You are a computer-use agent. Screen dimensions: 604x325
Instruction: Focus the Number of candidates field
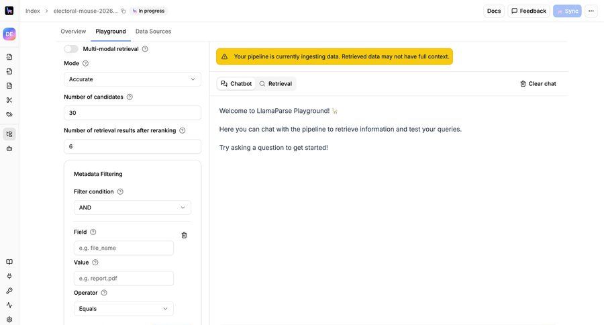[x=132, y=113]
